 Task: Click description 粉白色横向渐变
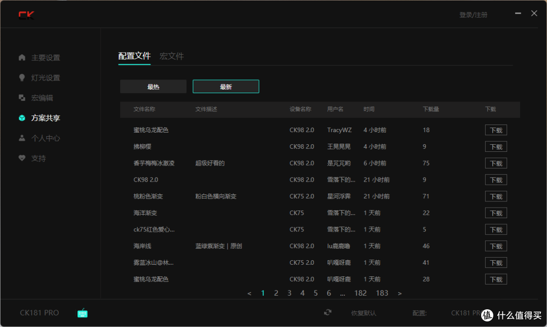(216, 196)
